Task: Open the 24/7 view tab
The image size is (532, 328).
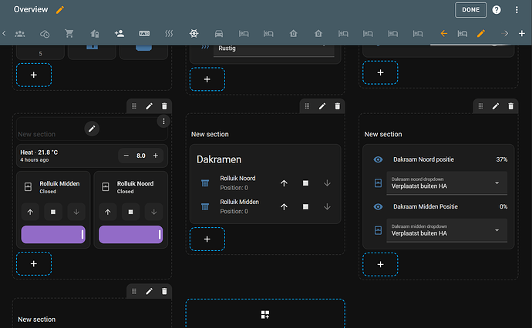Action: click(x=144, y=33)
